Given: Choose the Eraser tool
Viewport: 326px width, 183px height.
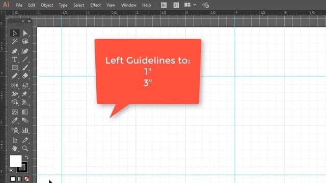Looking at the screenshot, I should 25,76.
